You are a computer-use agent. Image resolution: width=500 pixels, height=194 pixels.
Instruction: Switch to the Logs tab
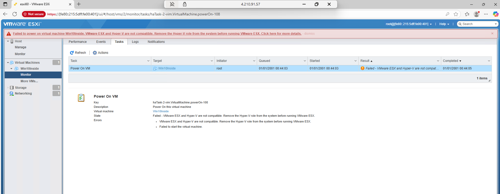click(x=135, y=42)
